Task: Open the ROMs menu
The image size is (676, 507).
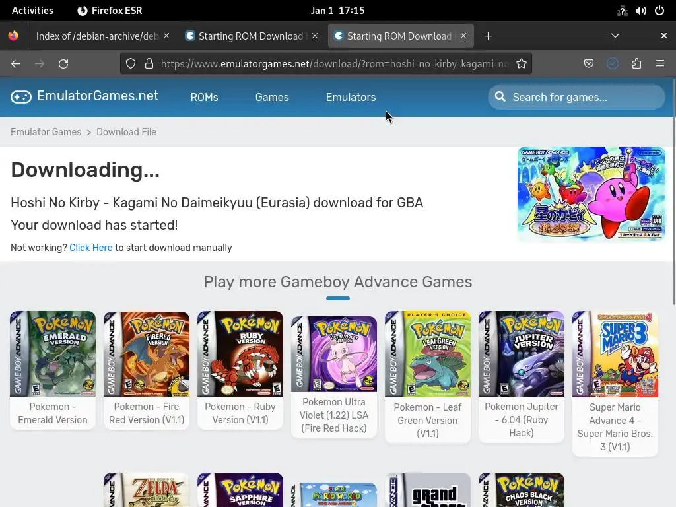Action: 205,98
